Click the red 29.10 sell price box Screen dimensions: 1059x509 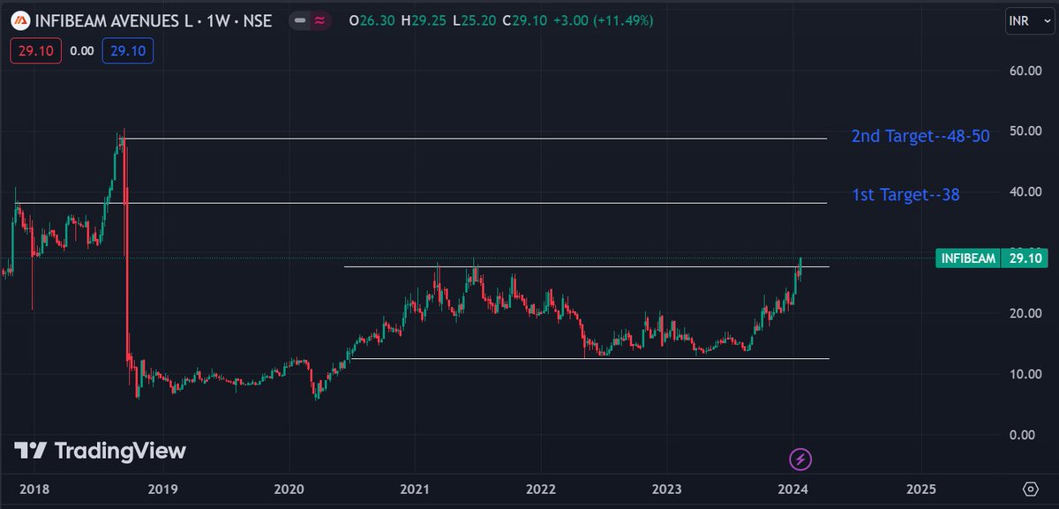36,51
